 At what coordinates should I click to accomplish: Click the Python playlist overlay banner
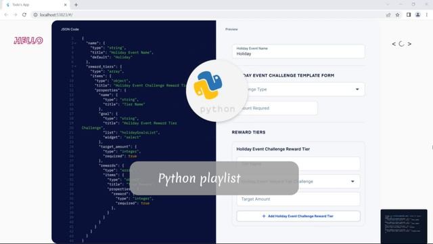coord(214,178)
